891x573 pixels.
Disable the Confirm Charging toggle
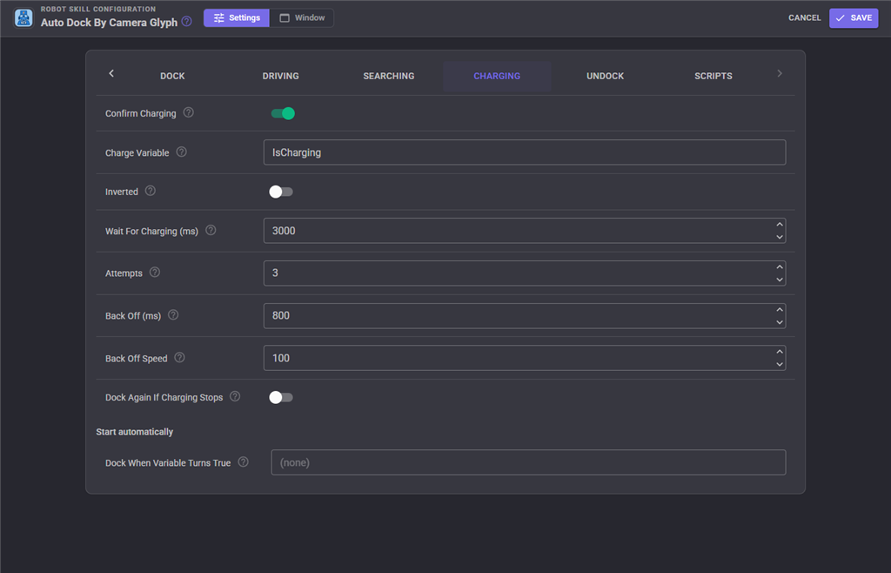tap(283, 114)
